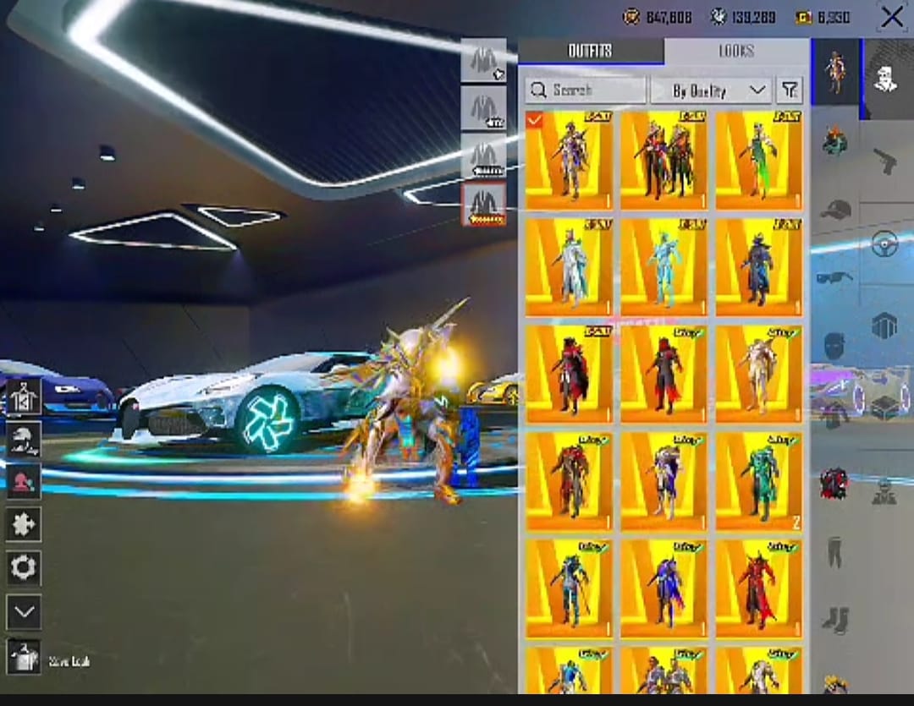Open the face mask category icon

[x=834, y=346]
